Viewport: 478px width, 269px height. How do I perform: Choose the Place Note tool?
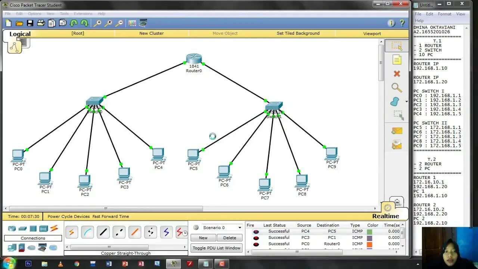(x=397, y=60)
